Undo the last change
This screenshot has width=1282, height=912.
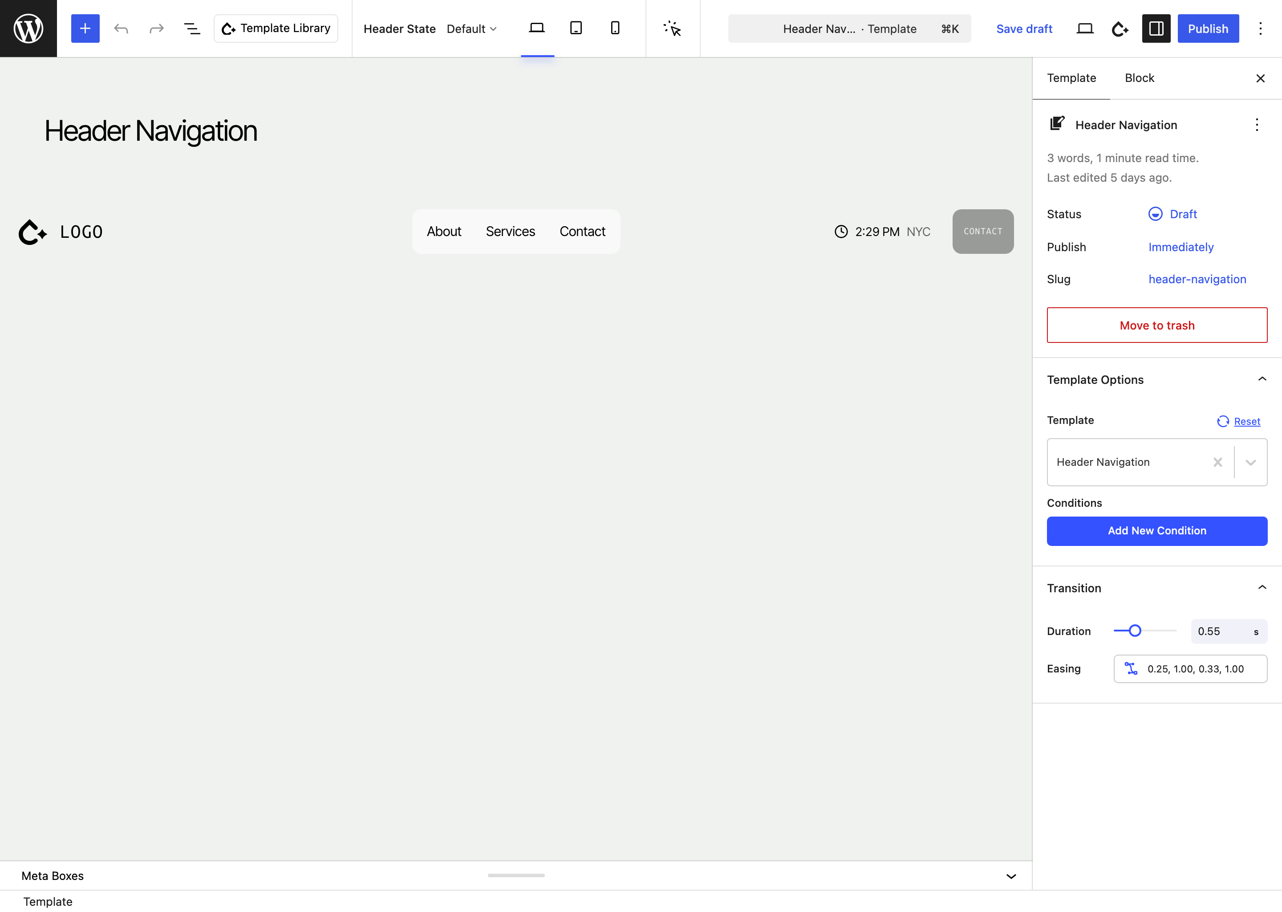121,28
